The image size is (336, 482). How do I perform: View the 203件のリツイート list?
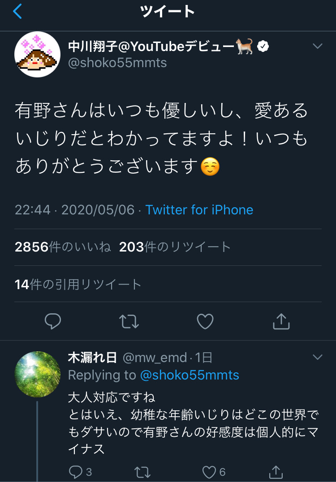(175, 247)
